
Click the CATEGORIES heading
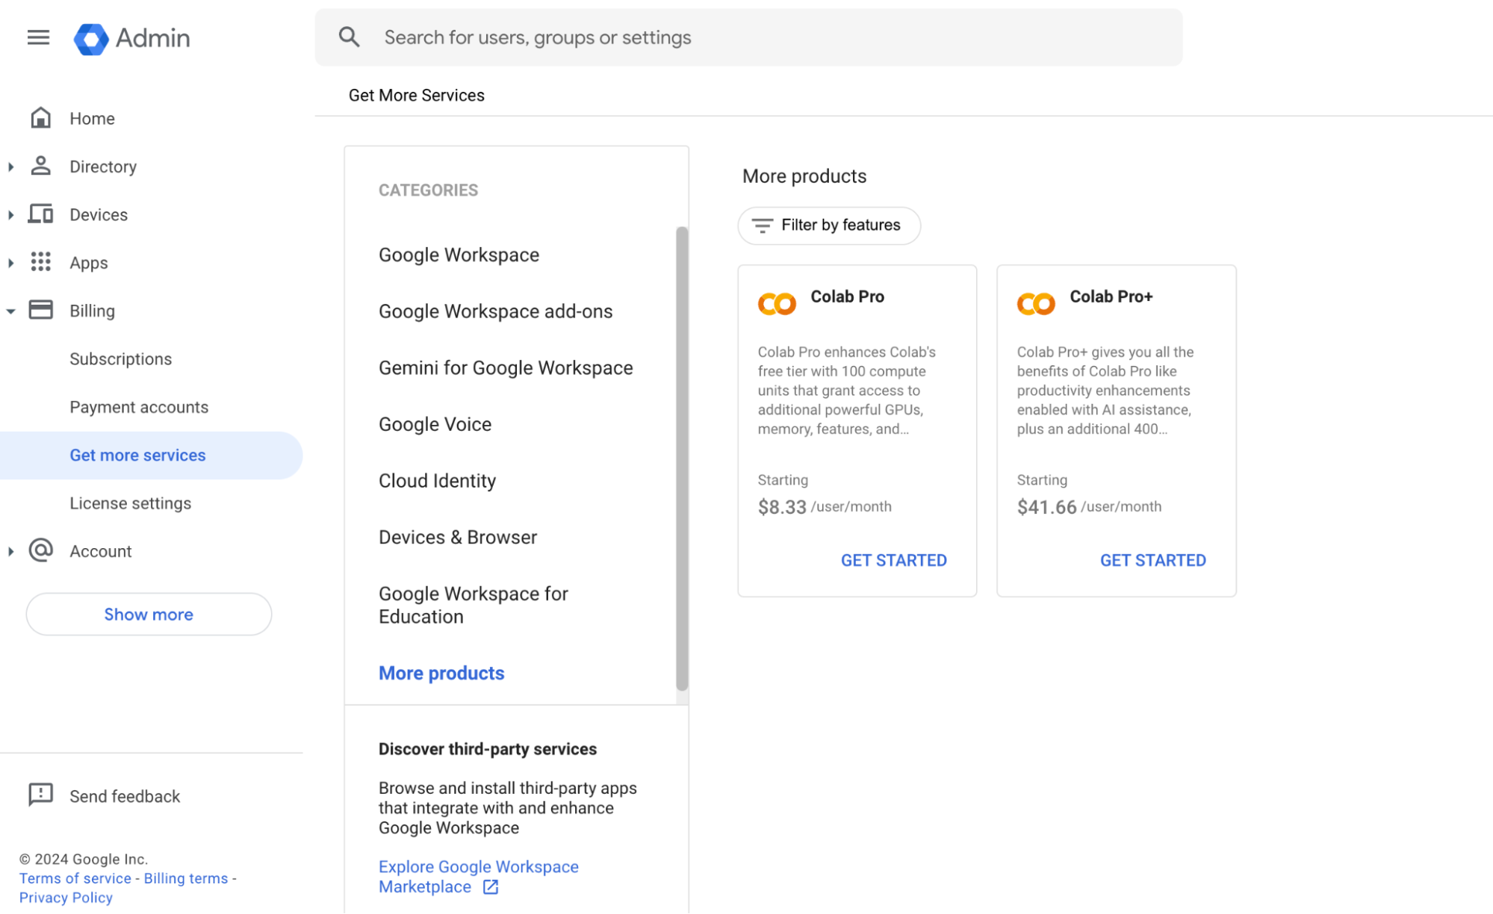click(x=428, y=190)
